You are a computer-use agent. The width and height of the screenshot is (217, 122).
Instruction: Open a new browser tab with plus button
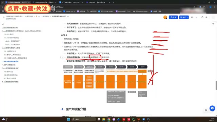coord(114,2)
